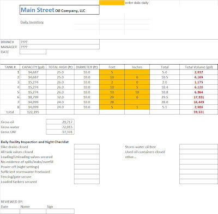Select the Total Volume header cell

199,67
